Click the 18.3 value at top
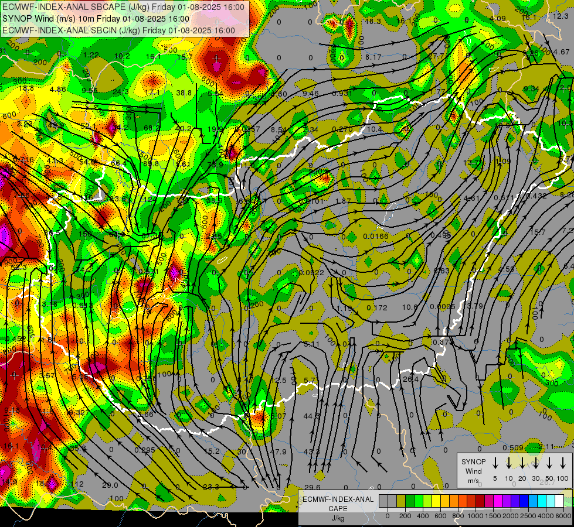The height and width of the screenshot is (527, 574). [x=373, y=22]
